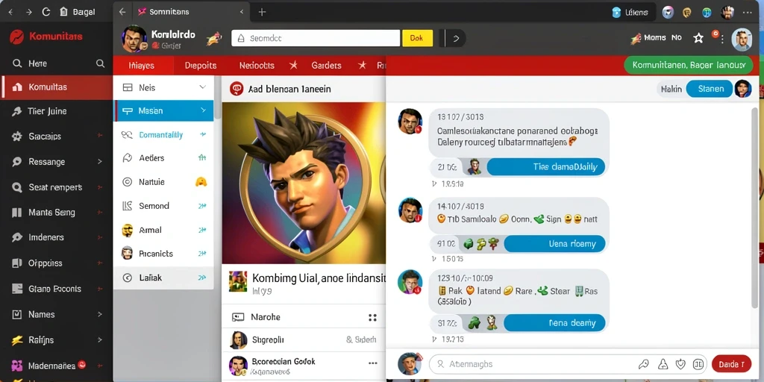Select the Garders tab
This screenshot has width=764, height=382.
tap(326, 66)
